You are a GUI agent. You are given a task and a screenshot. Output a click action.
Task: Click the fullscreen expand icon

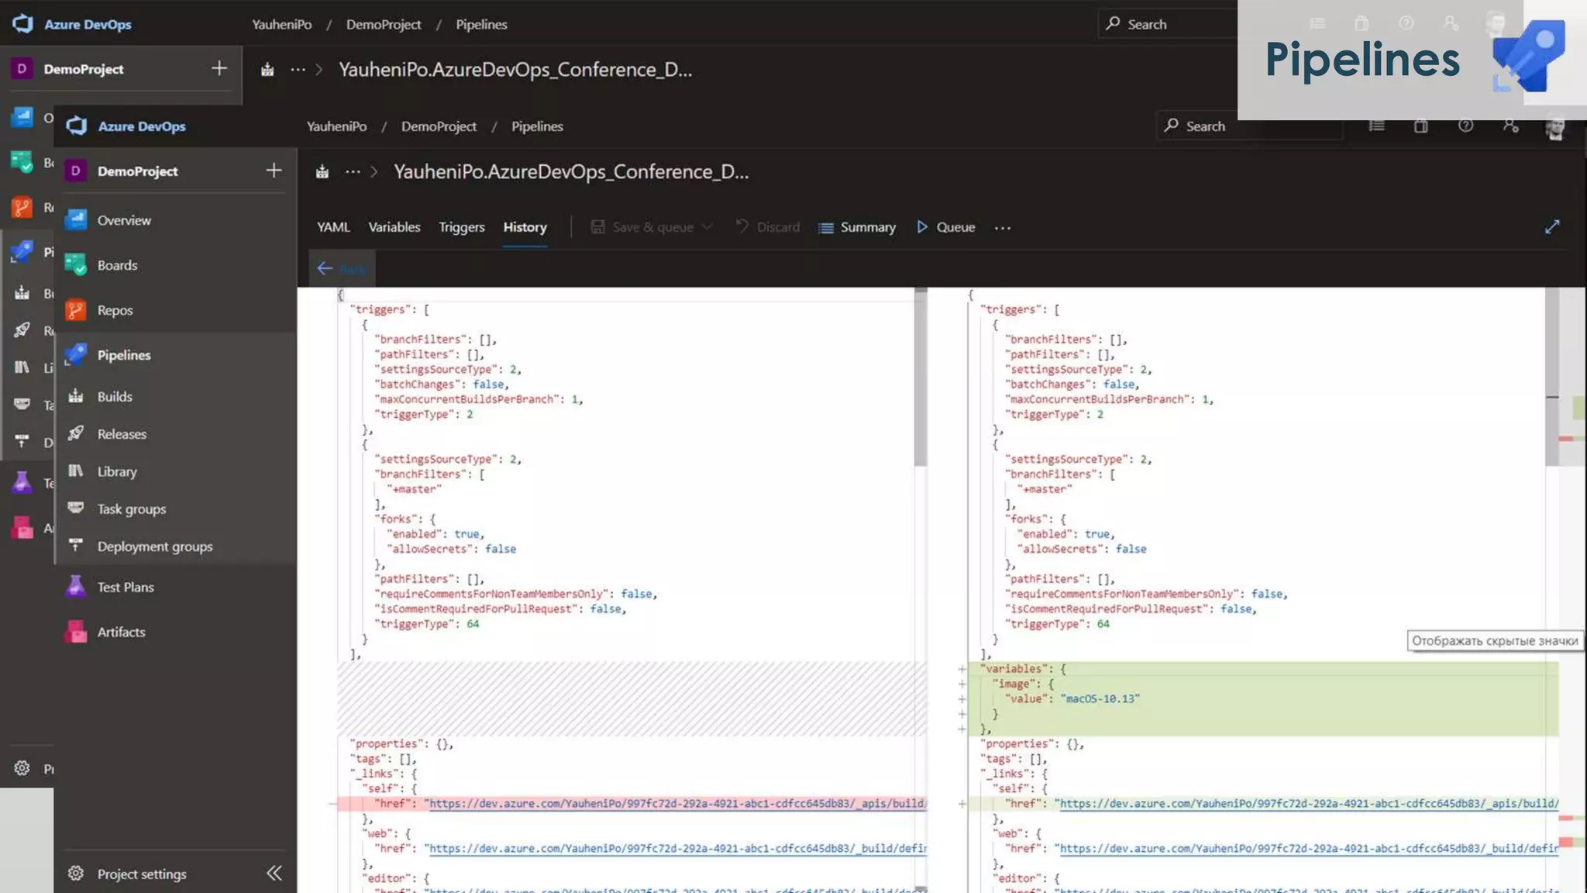(1551, 227)
